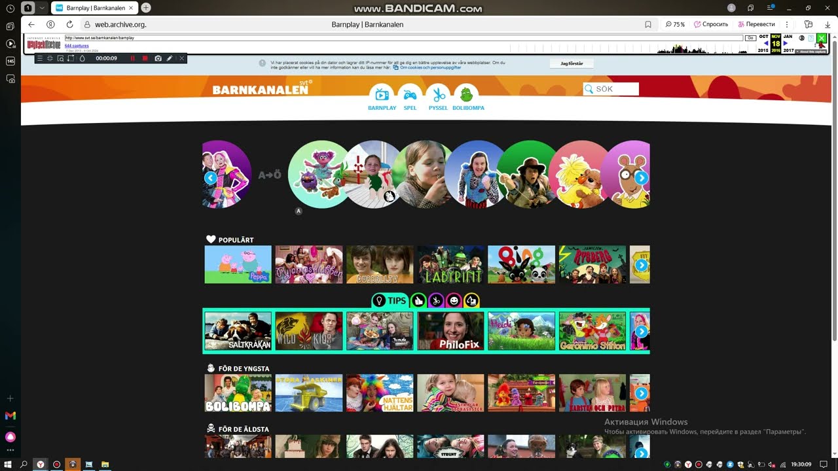Show more Populärt shows with right arrow
Image resolution: width=838 pixels, height=471 pixels.
[642, 265]
